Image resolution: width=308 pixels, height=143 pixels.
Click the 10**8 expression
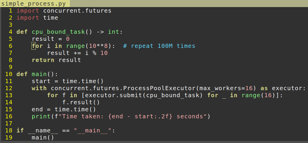(x=98, y=46)
